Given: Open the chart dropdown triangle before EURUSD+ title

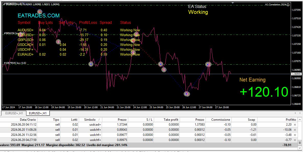Looking at the screenshot, I should coord(4,4).
